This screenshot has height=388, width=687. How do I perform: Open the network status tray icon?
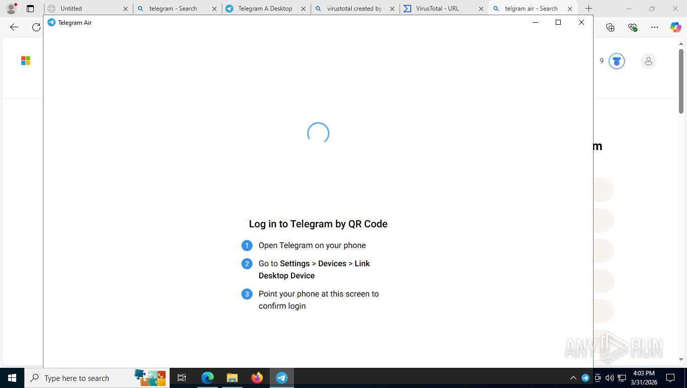(622, 378)
